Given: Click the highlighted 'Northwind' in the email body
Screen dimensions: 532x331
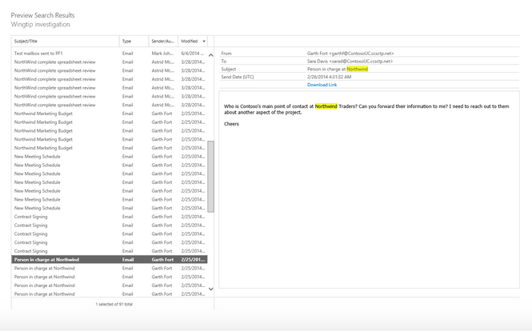Looking at the screenshot, I should [x=326, y=106].
